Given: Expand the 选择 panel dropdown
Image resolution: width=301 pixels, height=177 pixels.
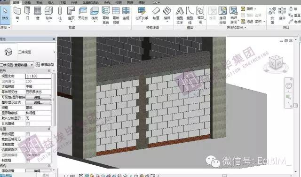Looking at the screenshot, I should 9,27.
